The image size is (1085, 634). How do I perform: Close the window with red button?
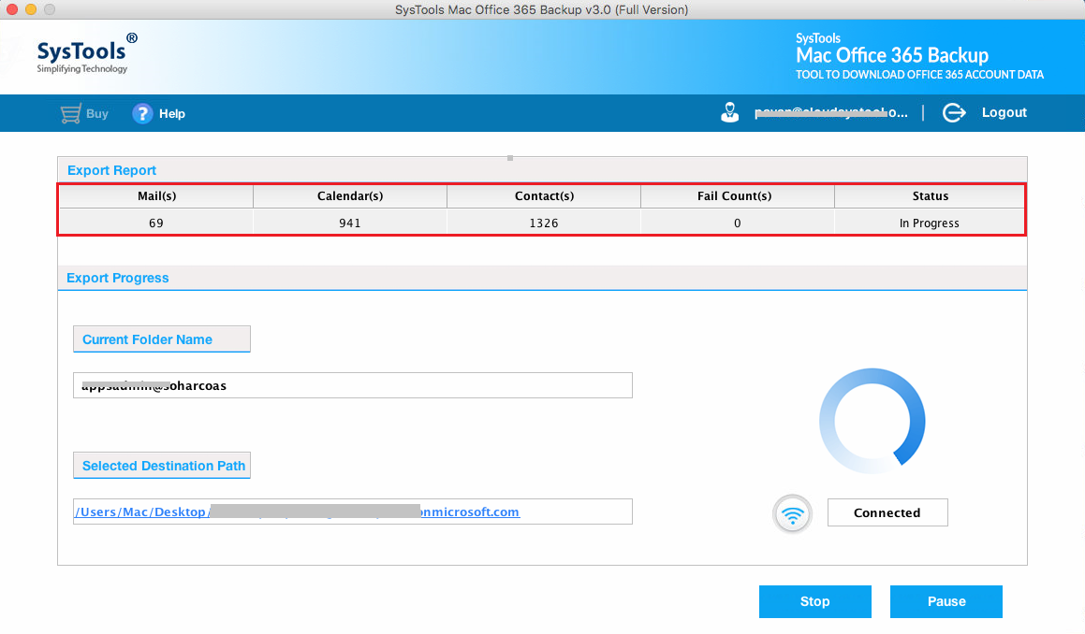tap(12, 9)
